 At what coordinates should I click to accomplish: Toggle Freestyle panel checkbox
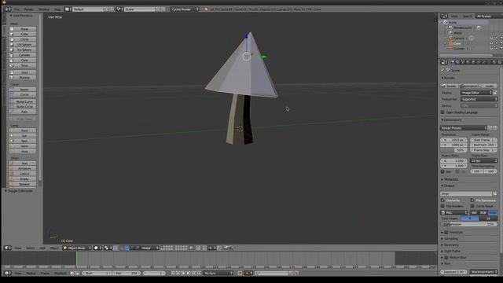pyautogui.click(x=446, y=232)
